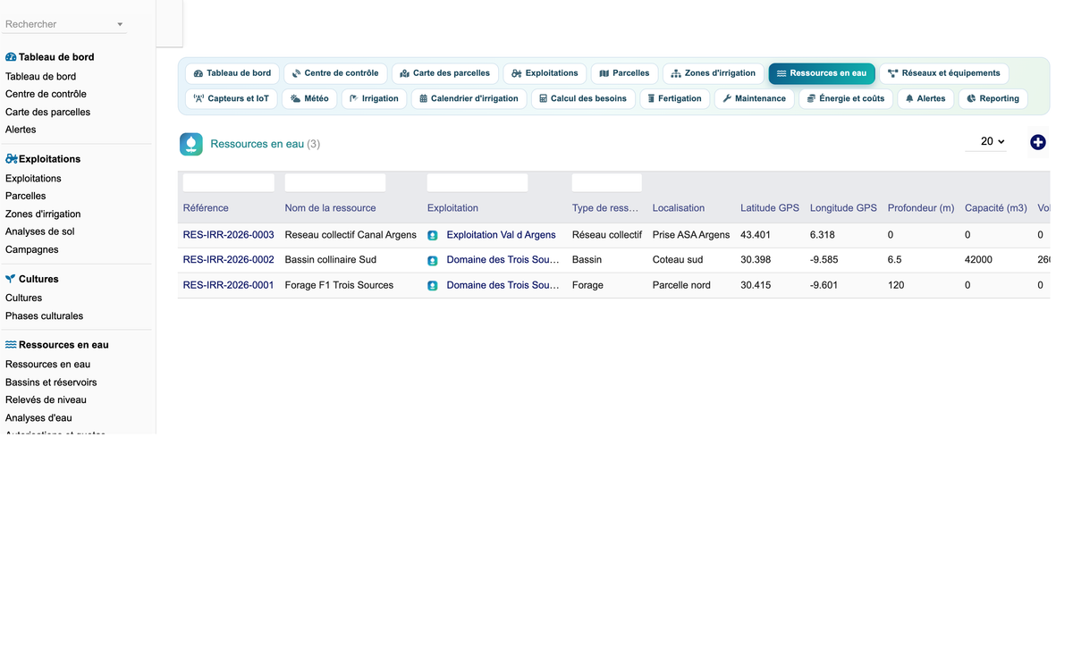Image resolution: width=1073 pixels, height=664 pixels.
Task: Go to the Fertigation tab
Action: (675, 98)
